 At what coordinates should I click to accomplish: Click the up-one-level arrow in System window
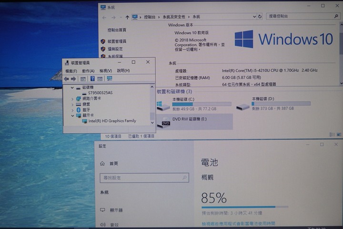click(x=127, y=17)
